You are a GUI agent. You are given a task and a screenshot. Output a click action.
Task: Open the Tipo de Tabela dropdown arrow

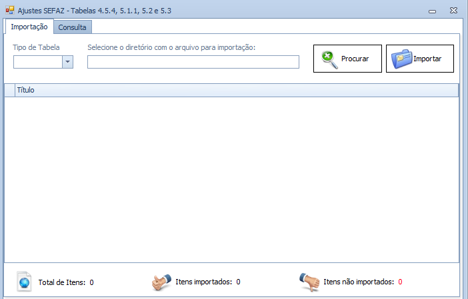[68, 62]
